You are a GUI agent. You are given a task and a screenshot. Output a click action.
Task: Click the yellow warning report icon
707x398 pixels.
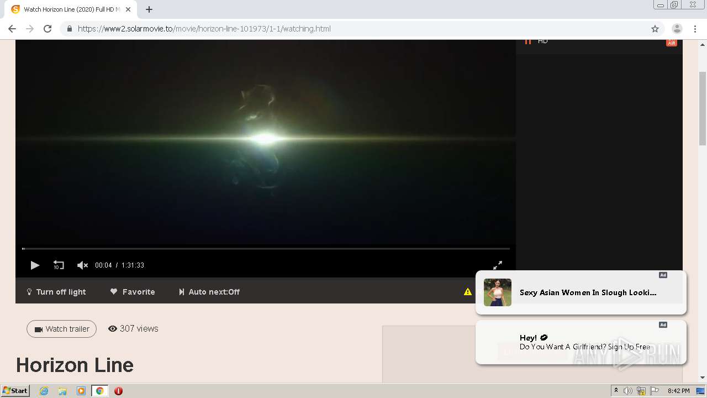pos(468,292)
